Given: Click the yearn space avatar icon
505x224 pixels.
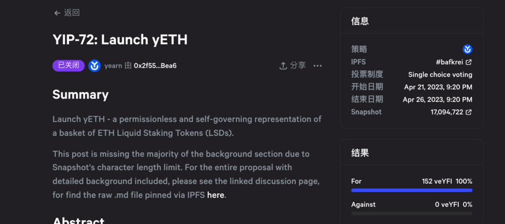Looking at the screenshot, I should (x=94, y=66).
